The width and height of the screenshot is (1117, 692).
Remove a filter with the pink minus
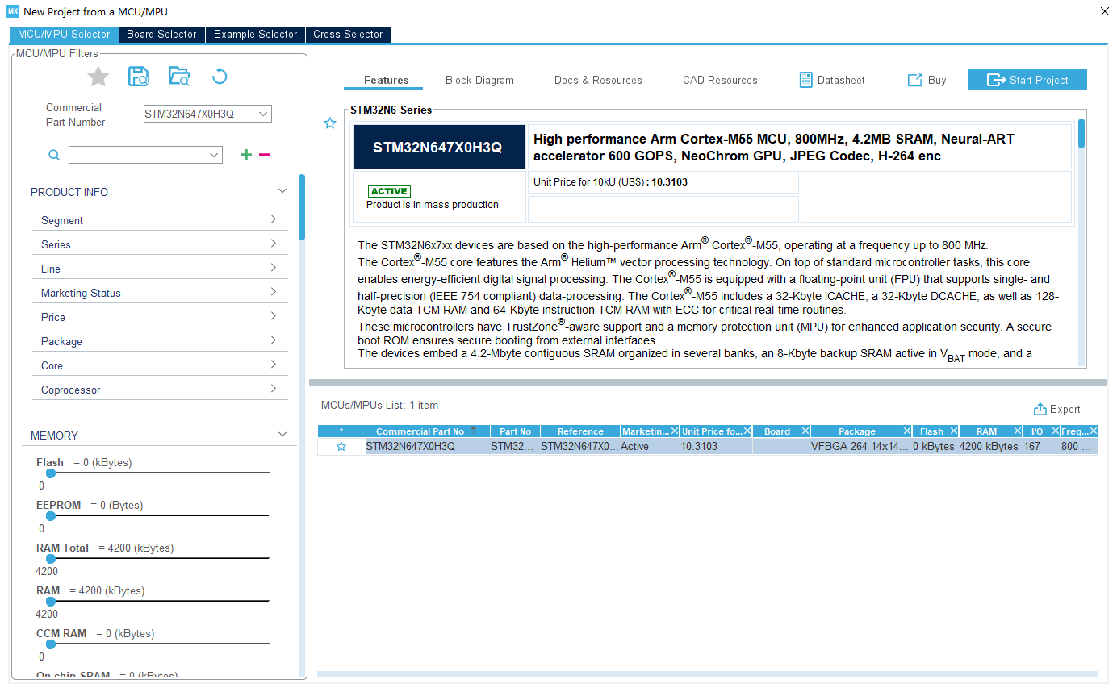[265, 155]
